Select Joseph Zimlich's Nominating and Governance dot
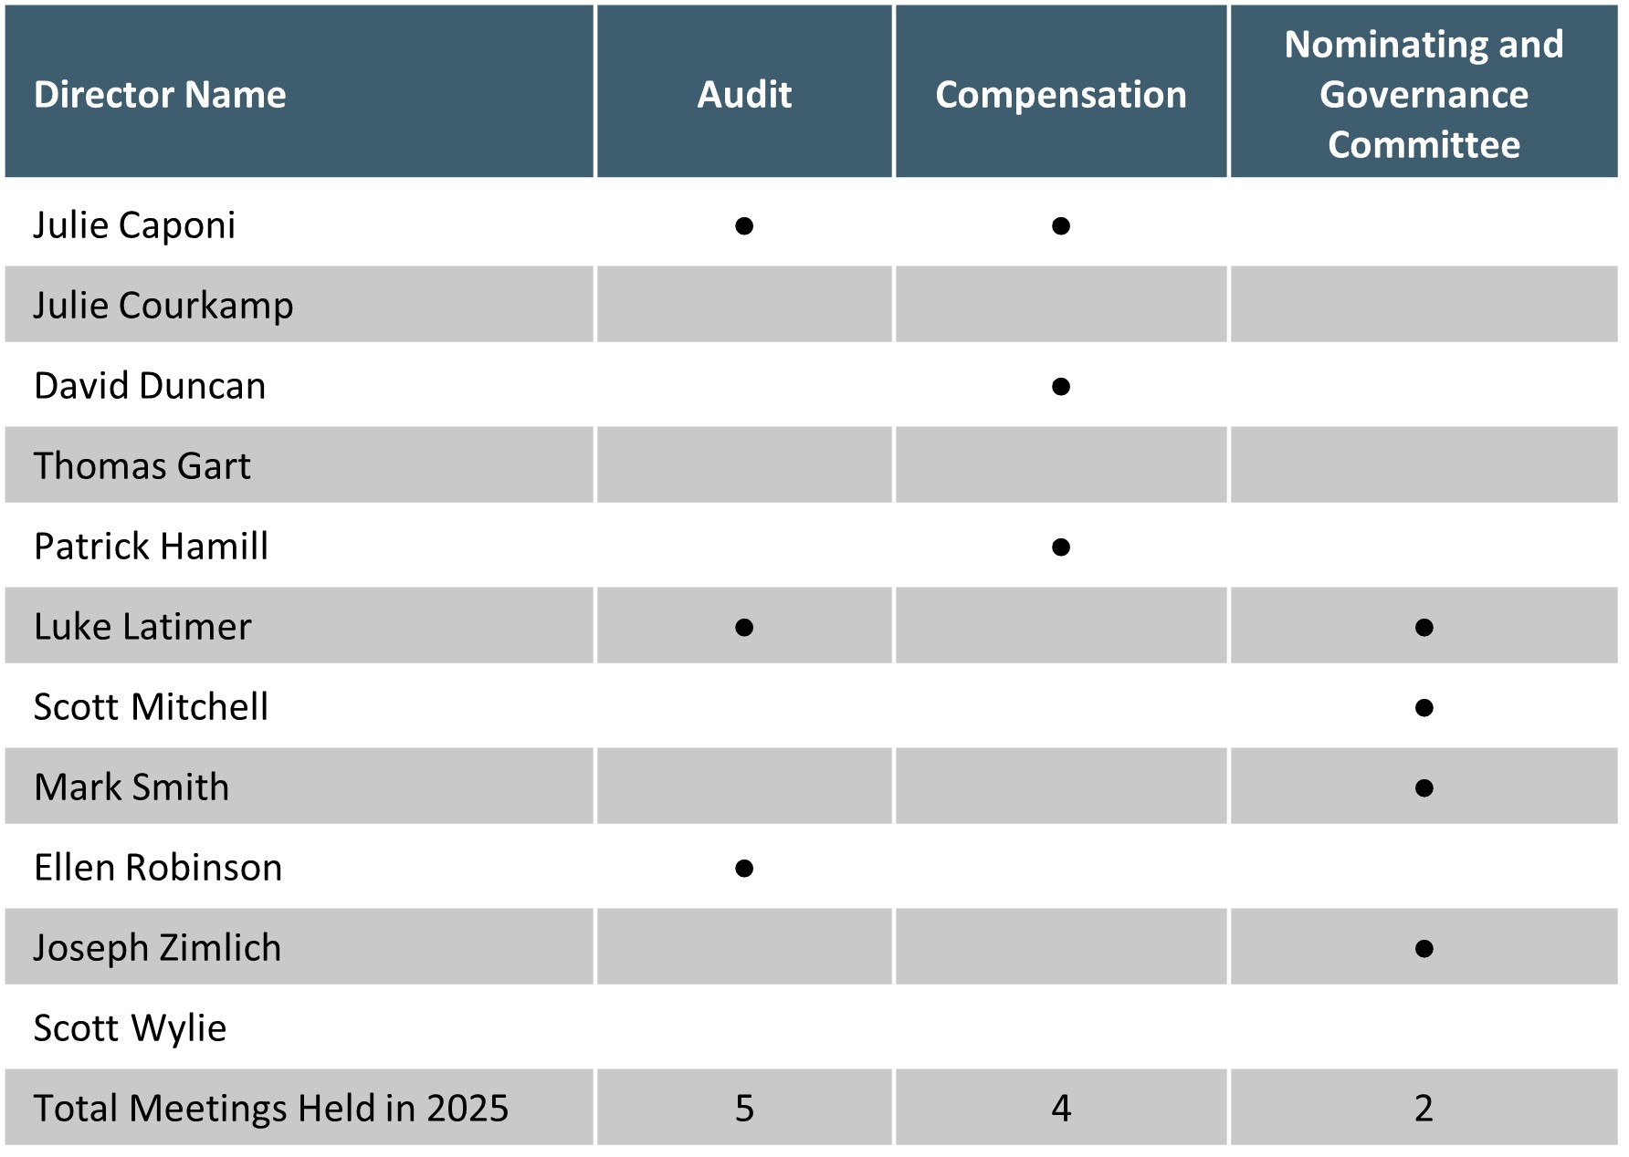Image resolution: width=1629 pixels, height=1157 pixels. click(x=1424, y=948)
